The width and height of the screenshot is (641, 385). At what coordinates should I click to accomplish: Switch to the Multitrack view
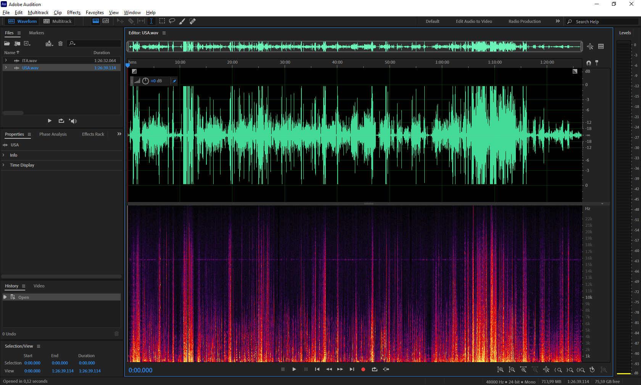(58, 21)
